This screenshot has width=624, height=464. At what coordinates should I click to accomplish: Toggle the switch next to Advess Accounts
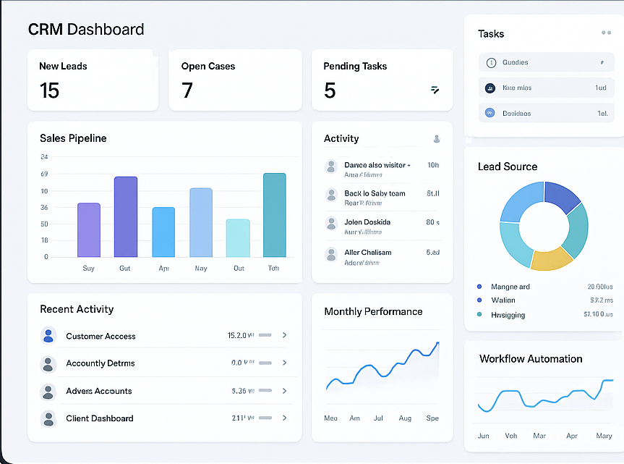coord(266,390)
